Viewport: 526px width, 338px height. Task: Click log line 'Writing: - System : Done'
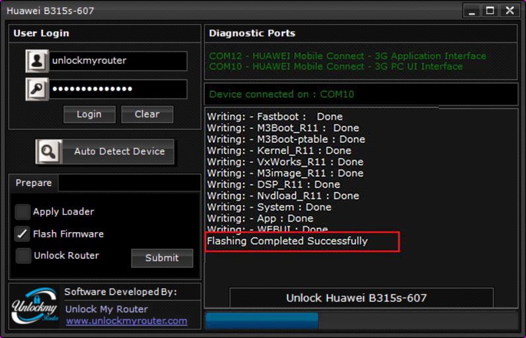(270, 207)
